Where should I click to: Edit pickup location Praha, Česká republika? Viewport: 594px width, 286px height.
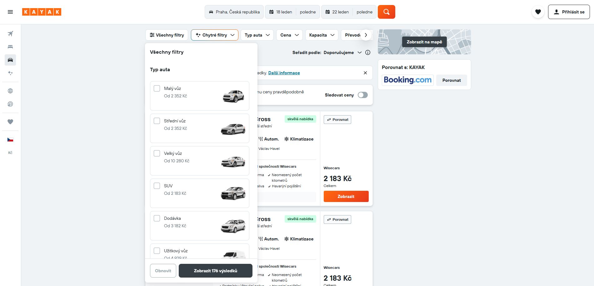point(234,12)
